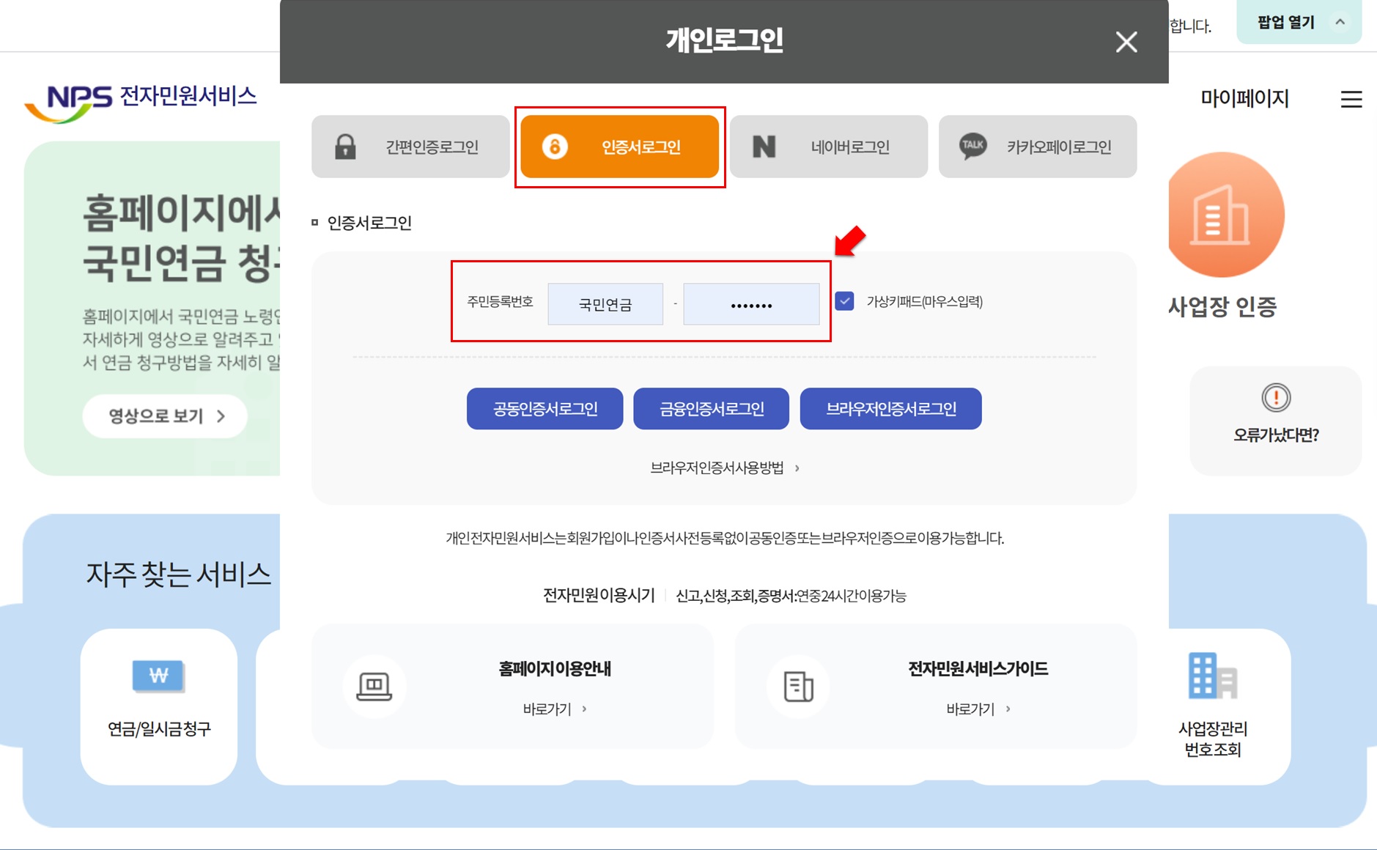Viewport: 1377px width, 850px height.
Task: Select the 간편인증로그인 tab
Action: tap(410, 147)
